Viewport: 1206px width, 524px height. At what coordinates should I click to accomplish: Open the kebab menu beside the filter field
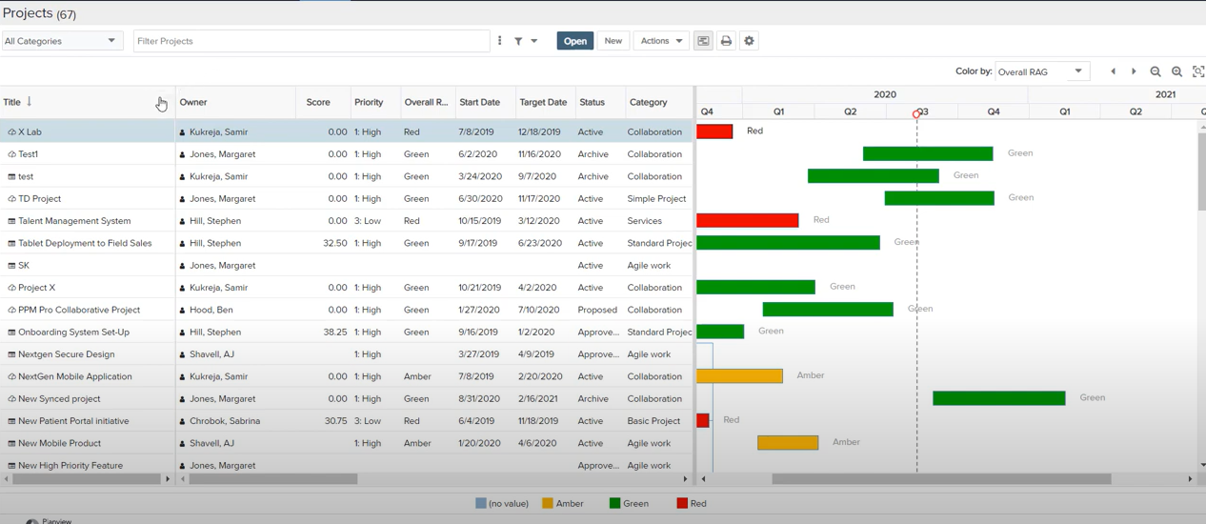pos(499,41)
